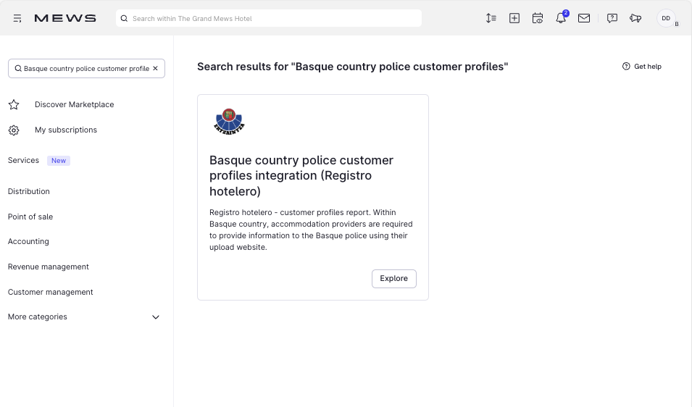Open the hamburger main menu

pos(17,19)
